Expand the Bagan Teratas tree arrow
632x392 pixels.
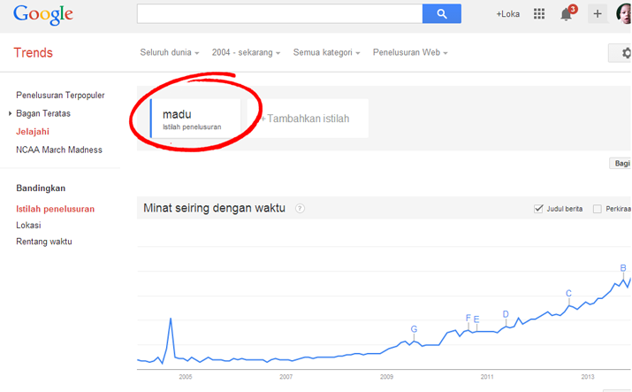point(10,114)
